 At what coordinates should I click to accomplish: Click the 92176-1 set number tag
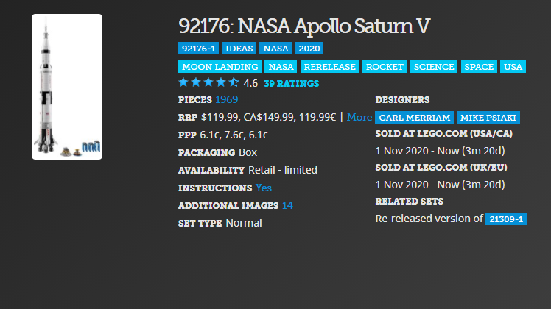[199, 49]
